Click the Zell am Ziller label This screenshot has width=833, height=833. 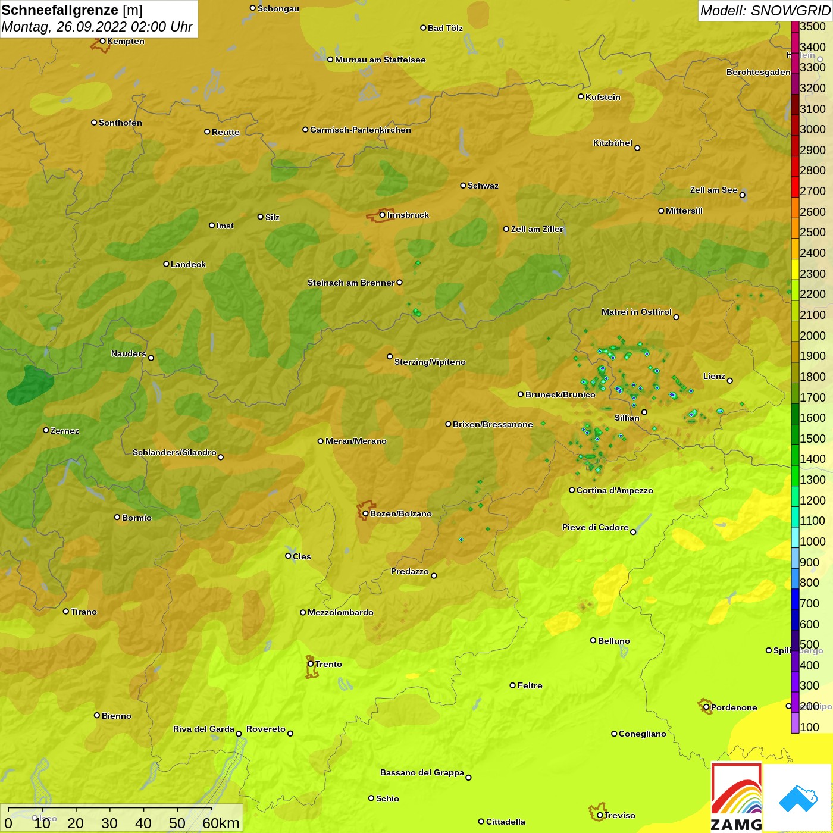[537, 229]
